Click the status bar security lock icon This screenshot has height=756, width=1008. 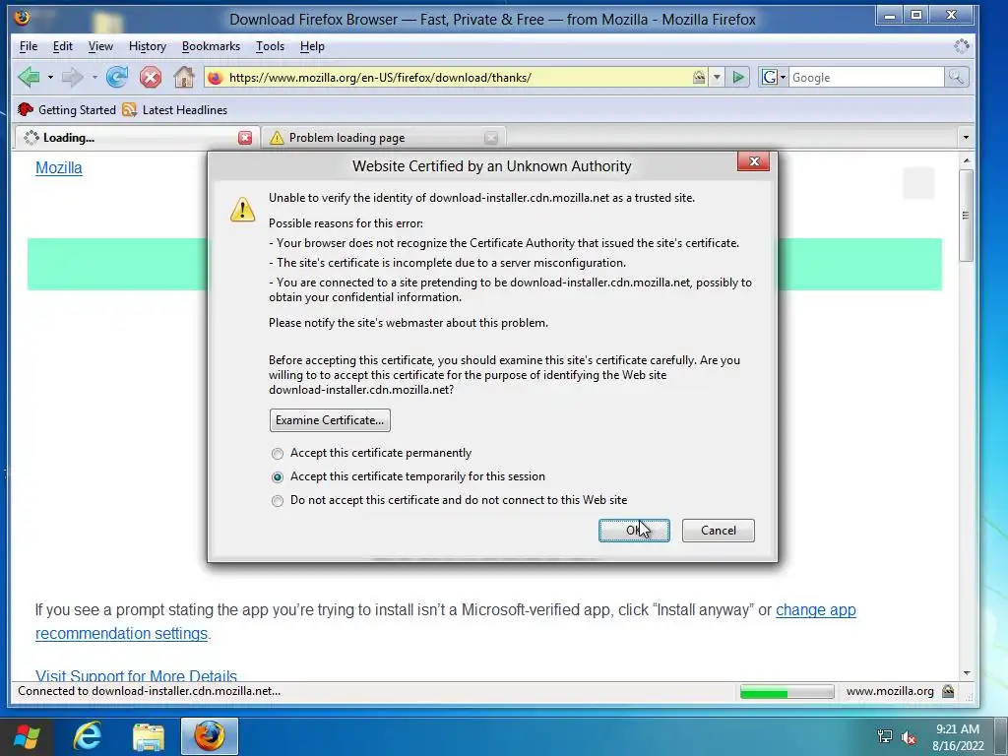[x=948, y=691]
